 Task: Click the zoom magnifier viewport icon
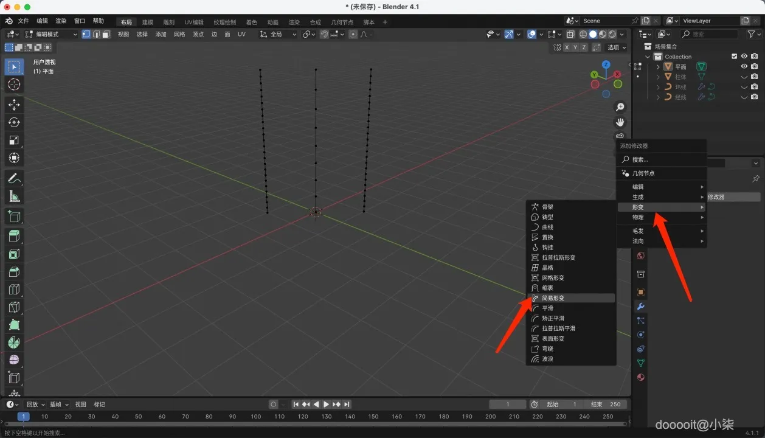(620, 107)
